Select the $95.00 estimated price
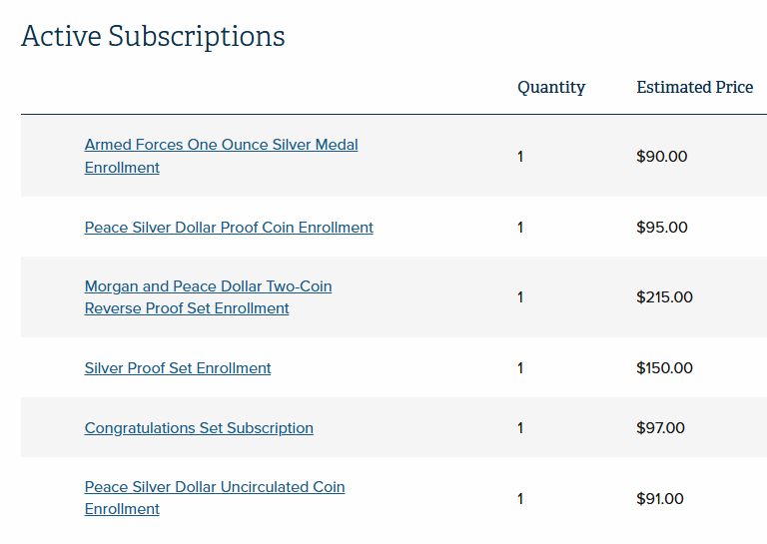 661,228
